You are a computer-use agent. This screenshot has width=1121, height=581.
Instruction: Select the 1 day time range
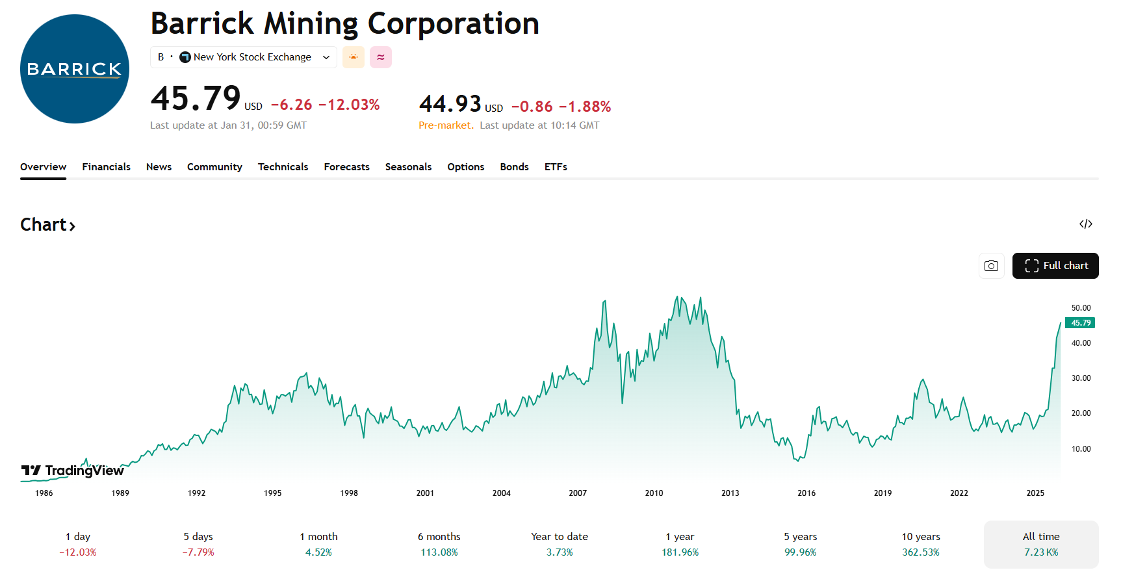point(78,545)
